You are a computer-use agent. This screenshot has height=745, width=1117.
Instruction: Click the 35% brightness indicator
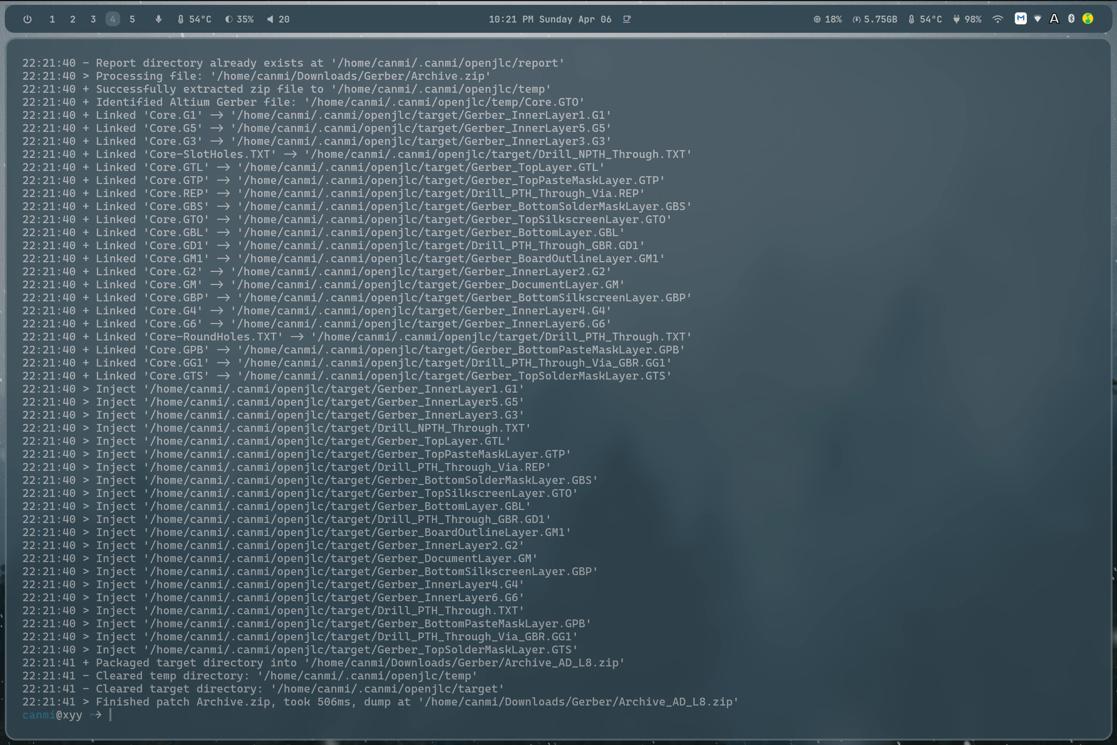(x=239, y=19)
